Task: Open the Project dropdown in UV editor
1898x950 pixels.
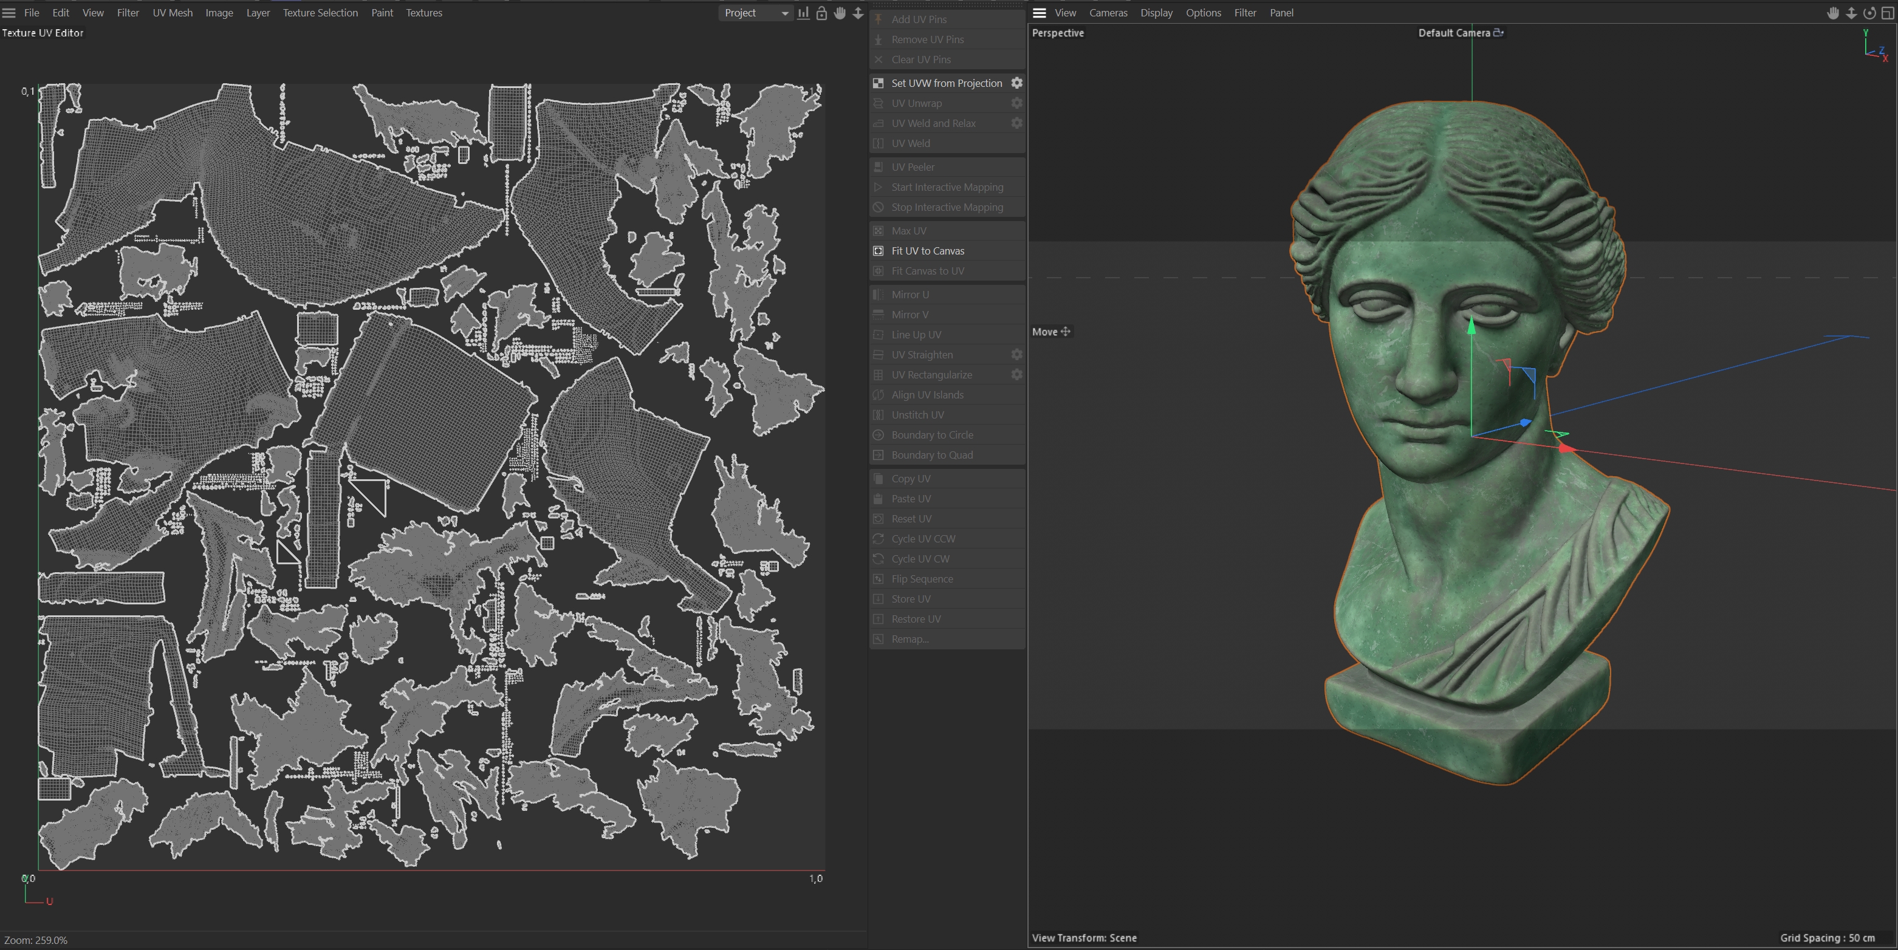Action: point(755,13)
